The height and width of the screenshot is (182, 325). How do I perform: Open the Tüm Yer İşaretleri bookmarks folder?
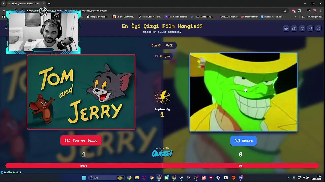312,17
